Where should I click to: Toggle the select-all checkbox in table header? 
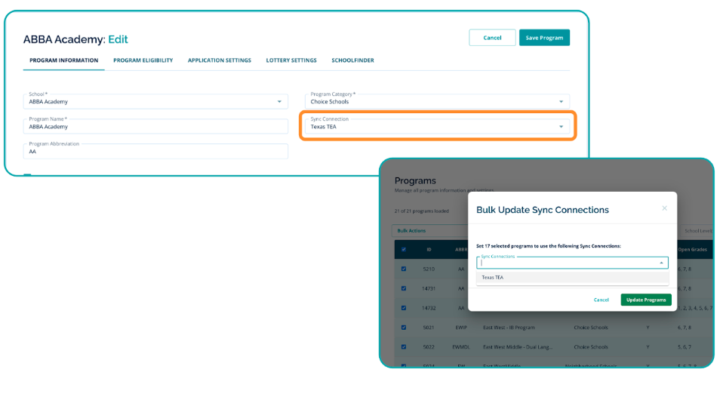tap(404, 250)
